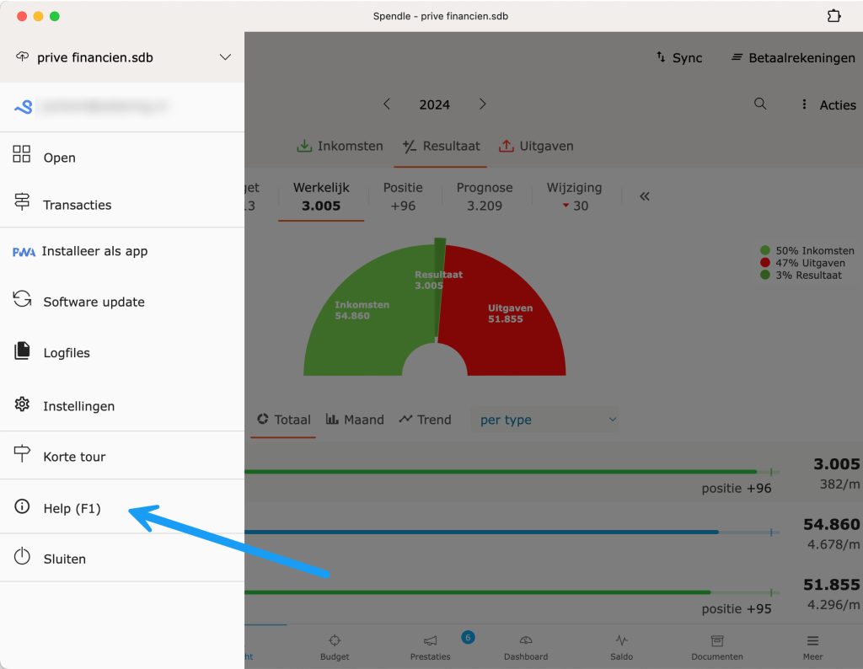Go to next year after 2024
The height and width of the screenshot is (669, 863).
tap(483, 104)
